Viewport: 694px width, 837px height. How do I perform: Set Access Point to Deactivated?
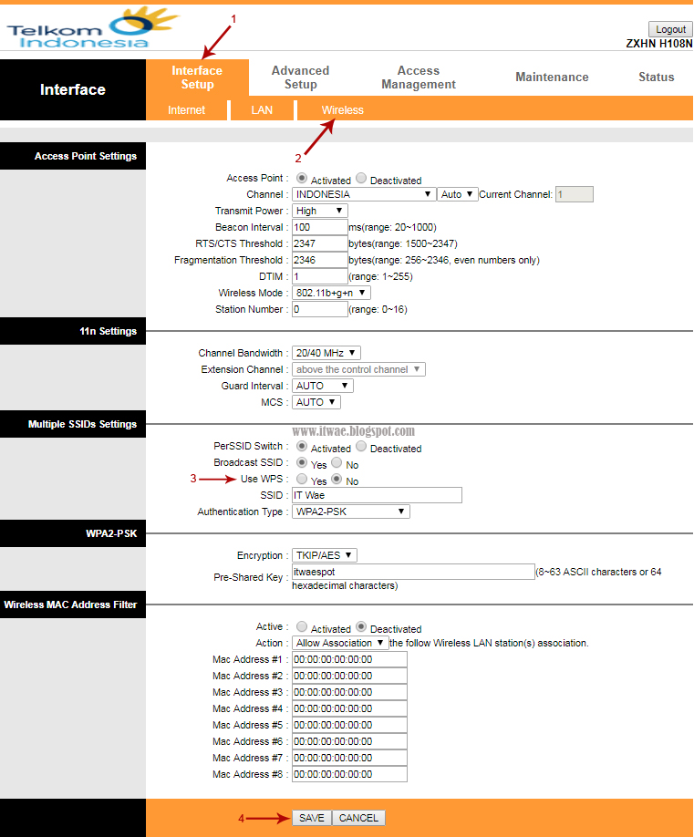(361, 178)
